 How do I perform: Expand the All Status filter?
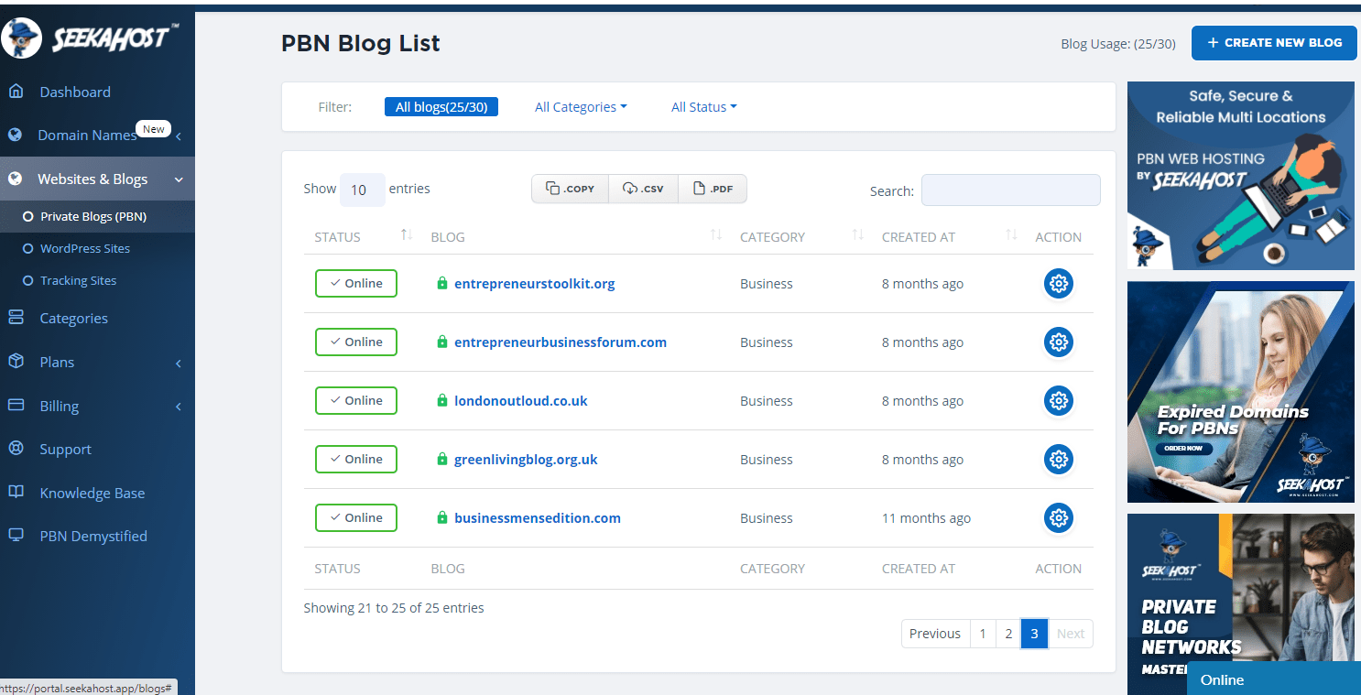(703, 106)
